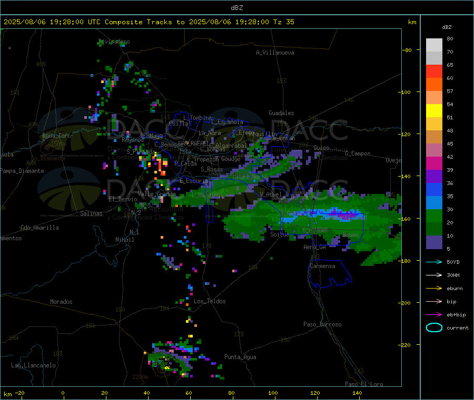Image resolution: width=474 pixels, height=400 pixels.
Task: Select the purple 36-39 dBZ swatch
Action: [x=434, y=177]
